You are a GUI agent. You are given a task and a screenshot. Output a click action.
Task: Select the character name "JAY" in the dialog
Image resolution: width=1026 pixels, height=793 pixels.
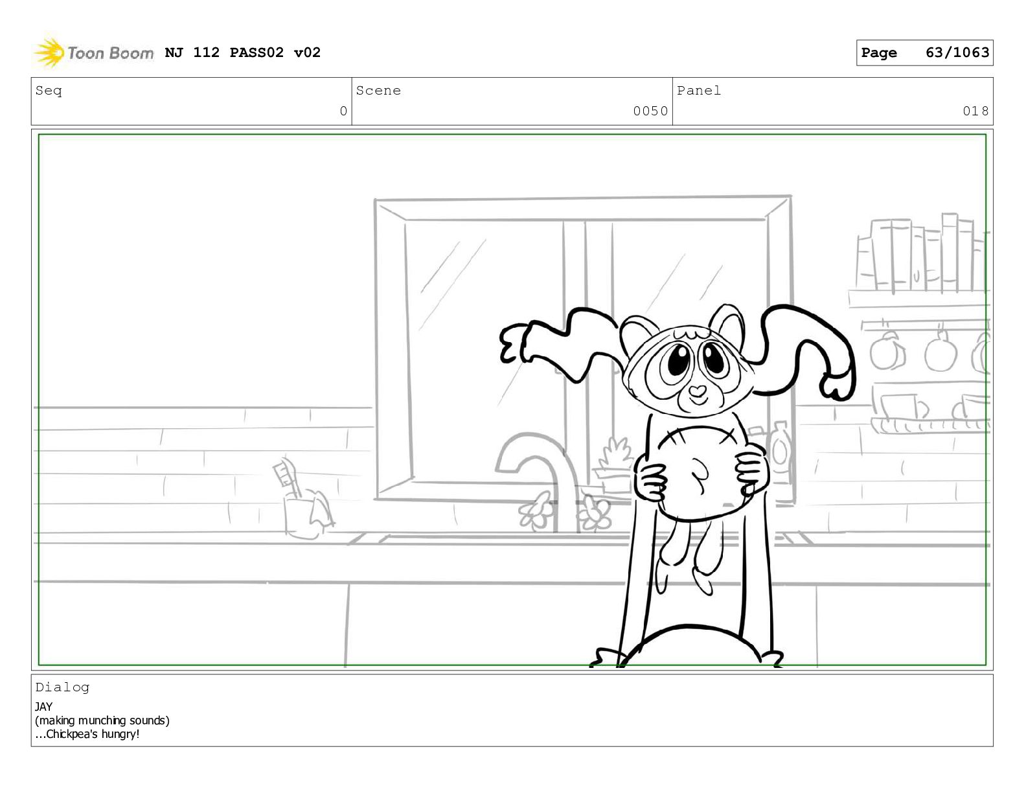[43, 707]
